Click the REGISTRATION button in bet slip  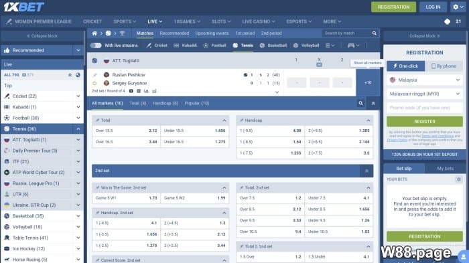coord(424,236)
